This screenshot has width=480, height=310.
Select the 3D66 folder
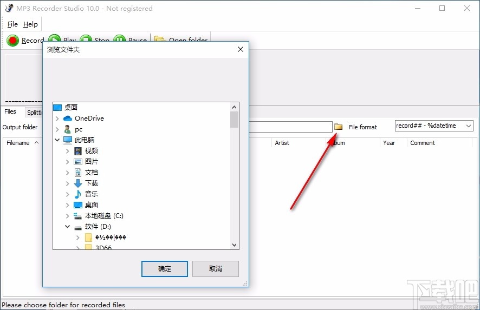(x=103, y=247)
